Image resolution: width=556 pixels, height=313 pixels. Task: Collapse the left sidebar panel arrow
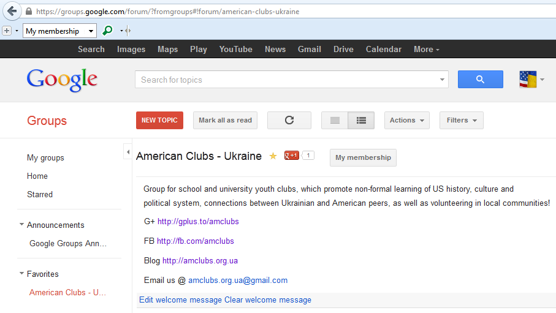[x=128, y=152]
